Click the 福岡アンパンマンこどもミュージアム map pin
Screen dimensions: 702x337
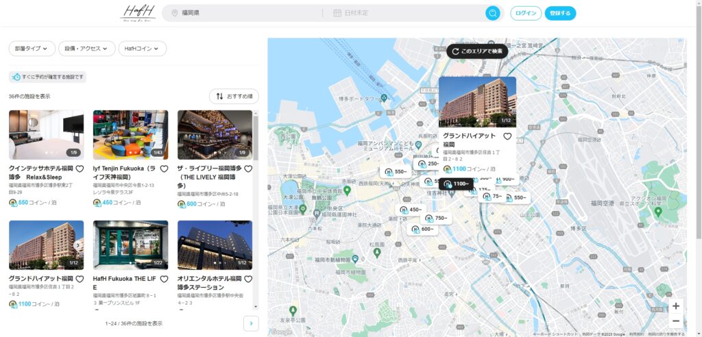click(418, 145)
